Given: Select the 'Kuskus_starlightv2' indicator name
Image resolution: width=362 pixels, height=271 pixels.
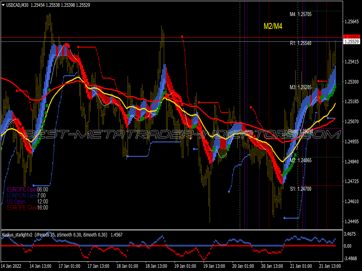Looking at the screenshot, I should [17, 235].
